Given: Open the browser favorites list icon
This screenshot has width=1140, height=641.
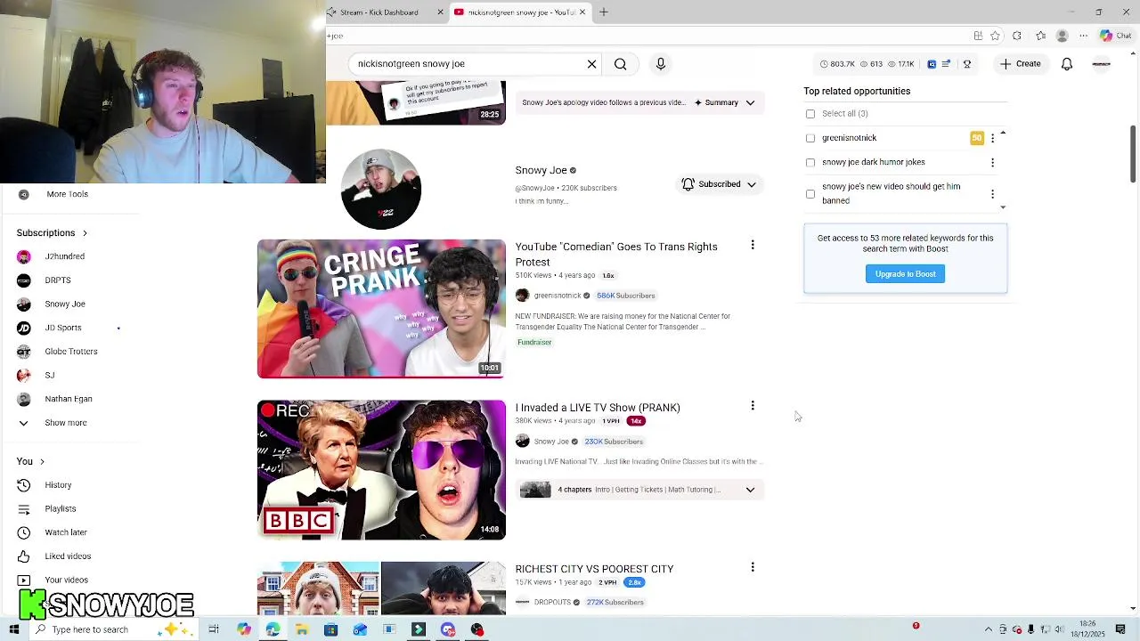Looking at the screenshot, I should (x=1040, y=36).
